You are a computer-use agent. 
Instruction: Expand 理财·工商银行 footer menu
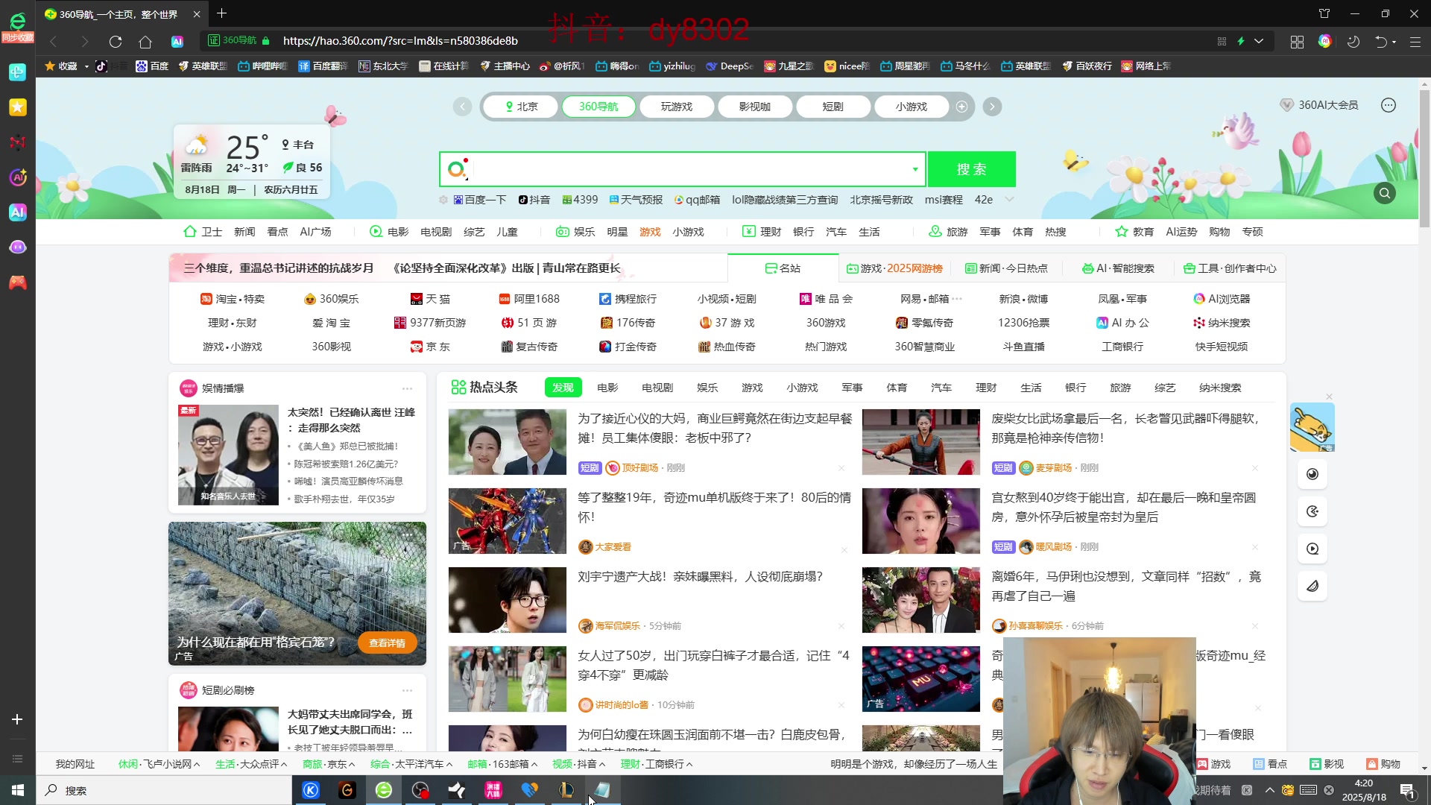[x=657, y=764]
